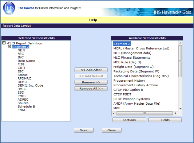Viewport: 194px width, 143px height.
Task: Select the ESD field
Action: click(21, 92)
